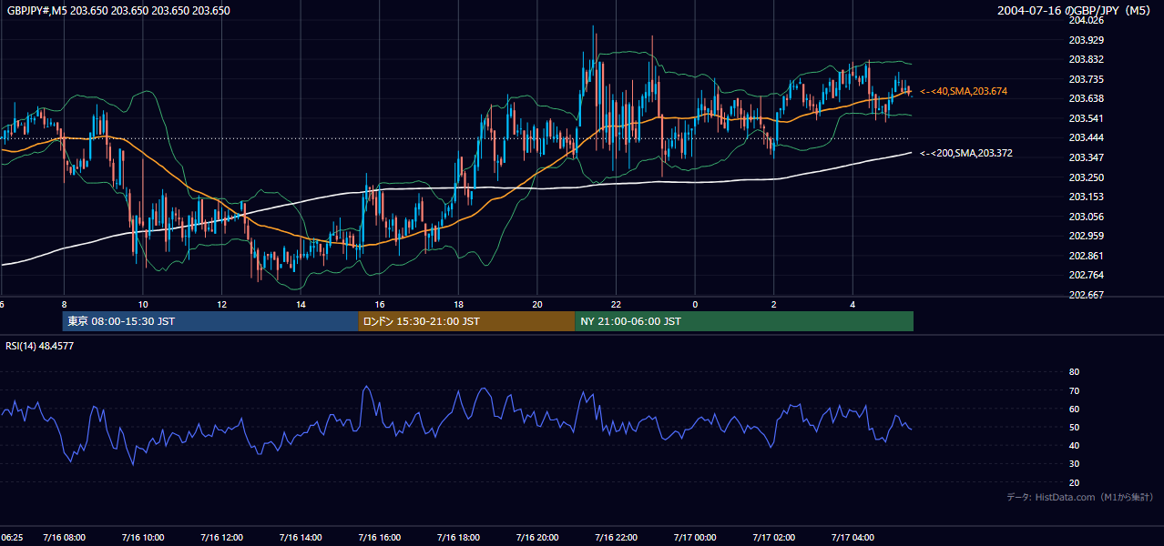Image resolution: width=1164 pixels, height=546 pixels.
Task: Click the 7/16 12:00 date label
Action: point(221,538)
